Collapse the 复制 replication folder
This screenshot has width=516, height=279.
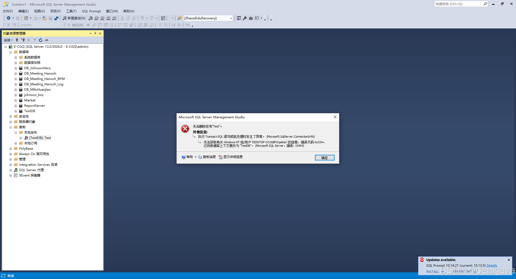point(10,127)
